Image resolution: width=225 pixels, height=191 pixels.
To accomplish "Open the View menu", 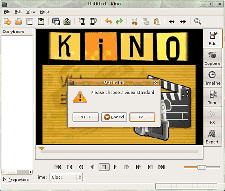I will [31, 12].
